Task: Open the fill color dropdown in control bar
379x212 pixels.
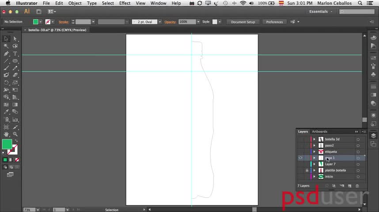Action: pyautogui.click(x=41, y=22)
